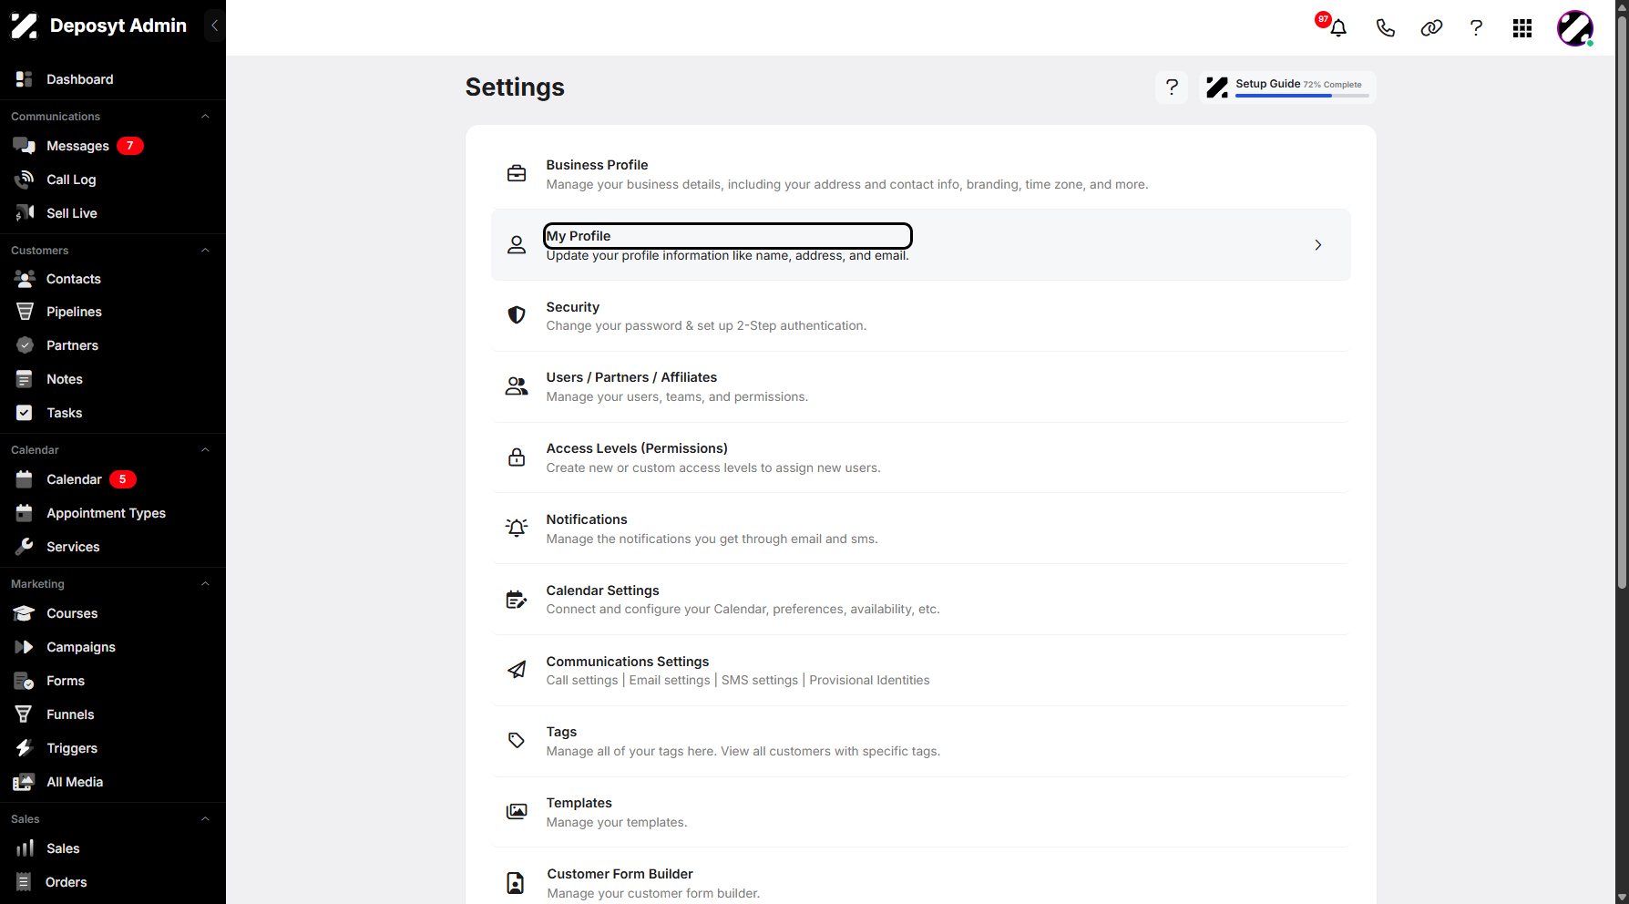Click the Services wrench icon
Viewport: 1629px width, 904px height.
[x=25, y=547]
